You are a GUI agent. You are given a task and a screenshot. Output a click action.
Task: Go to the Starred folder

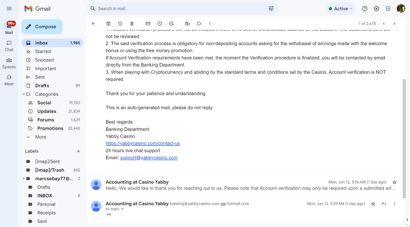[43, 51]
